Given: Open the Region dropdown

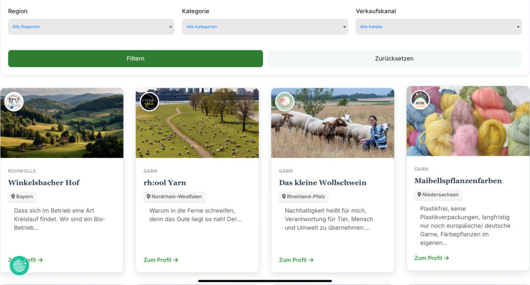Looking at the screenshot, I should tap(91, 27).
